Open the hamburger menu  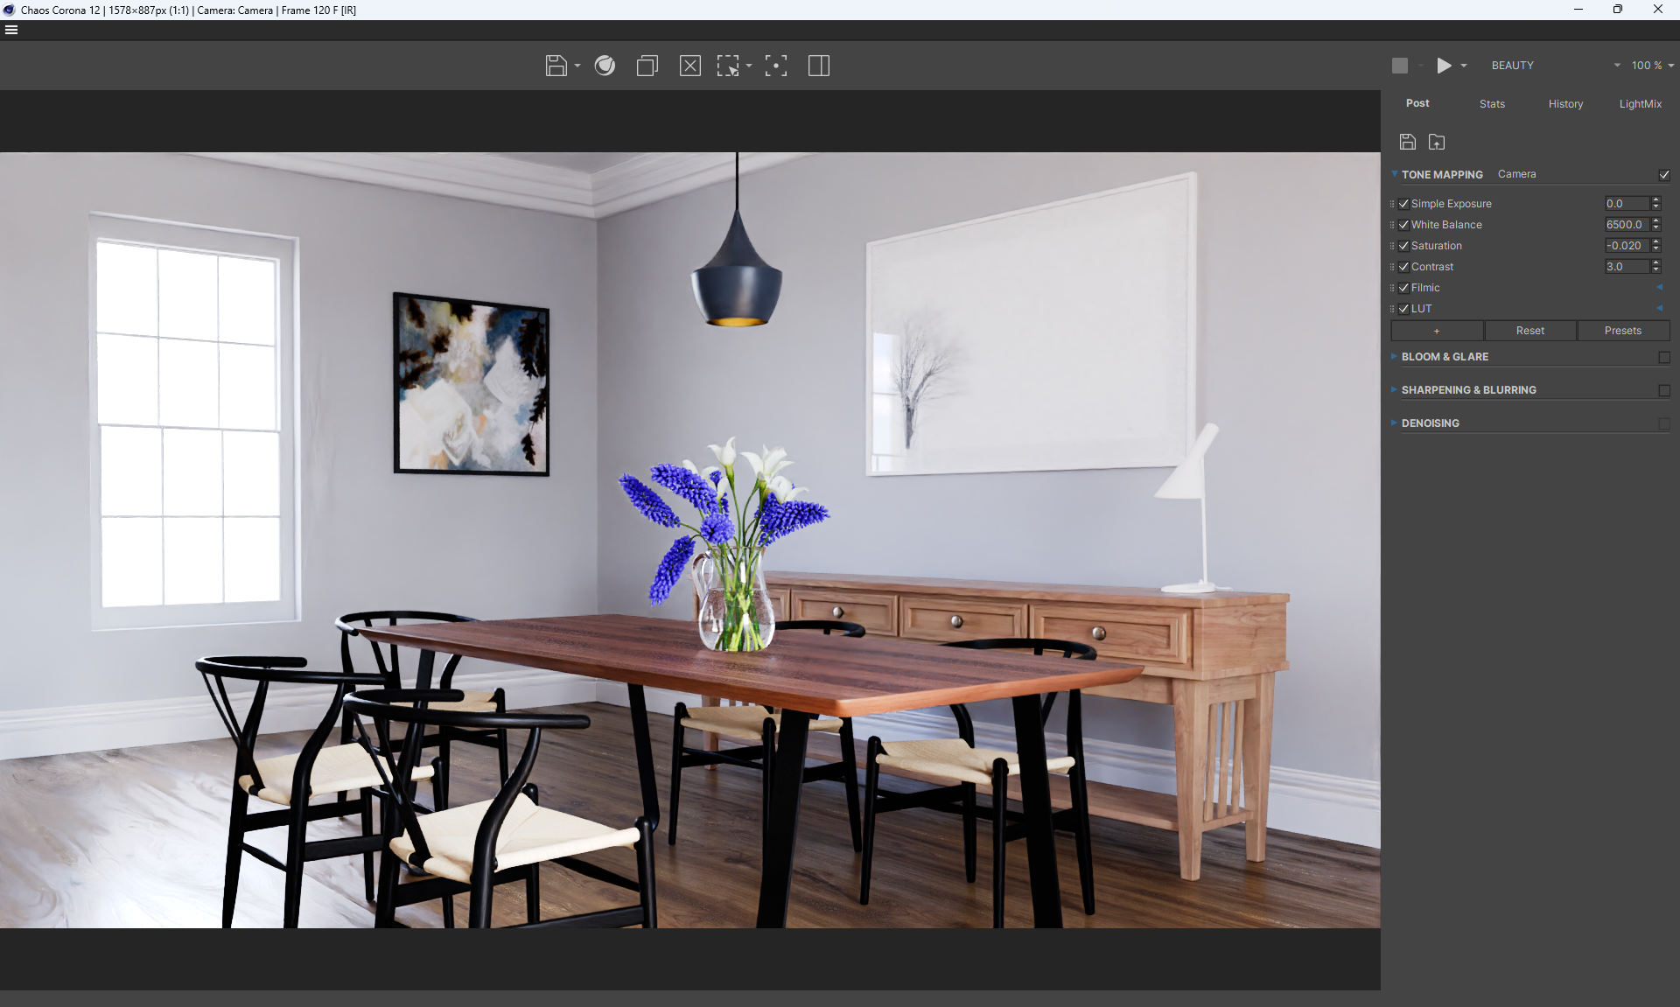[11, 30]
